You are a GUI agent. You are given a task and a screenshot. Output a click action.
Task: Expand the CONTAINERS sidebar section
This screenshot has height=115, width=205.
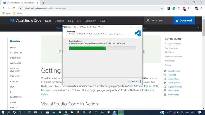(x=16, y=97)
